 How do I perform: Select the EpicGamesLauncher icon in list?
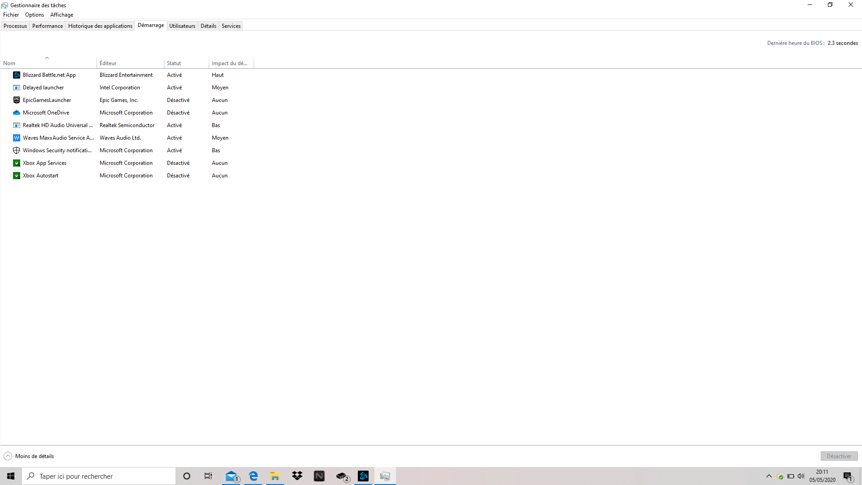pyautogui.click(x=17, y=100)
